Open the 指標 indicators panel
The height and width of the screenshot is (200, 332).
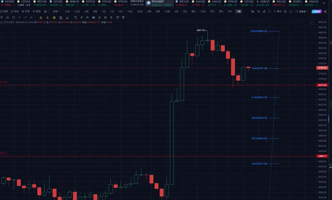[4, 12]
